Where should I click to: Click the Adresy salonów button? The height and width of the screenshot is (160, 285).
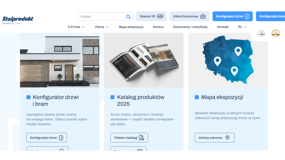click(215, 138)
